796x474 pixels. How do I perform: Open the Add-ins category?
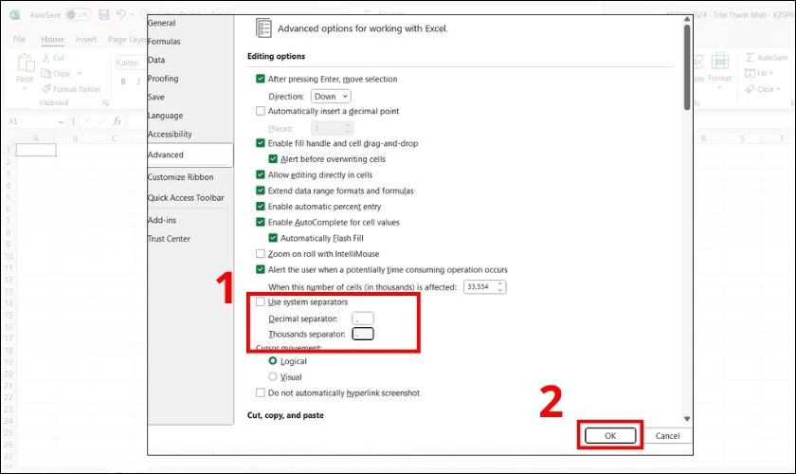pyautogui.click(x=161, y=220)
